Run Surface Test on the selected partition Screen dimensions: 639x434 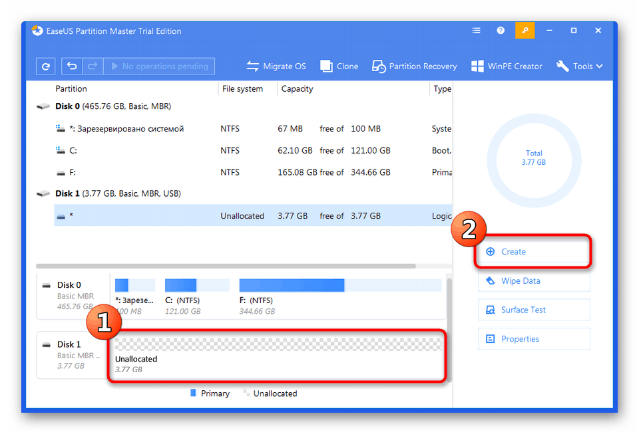click(x=534, y=310)
